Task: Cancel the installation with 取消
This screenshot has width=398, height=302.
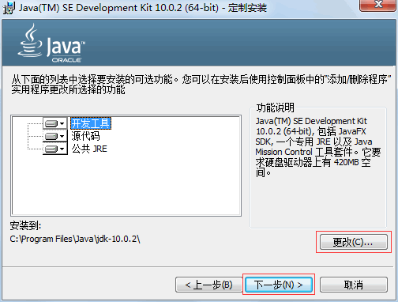Action: (x=354, y=285)
